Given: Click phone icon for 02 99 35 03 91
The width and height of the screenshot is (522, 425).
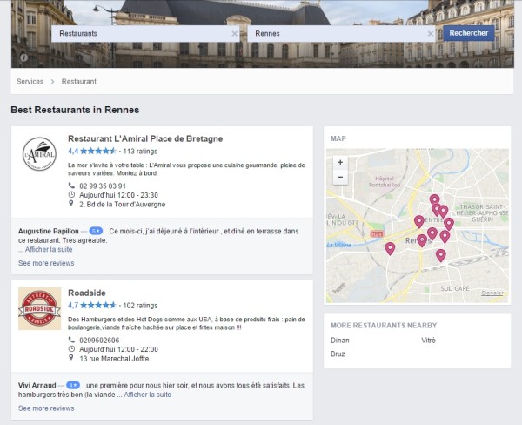Looking at the screenshot, I should [x=71, y=186].
